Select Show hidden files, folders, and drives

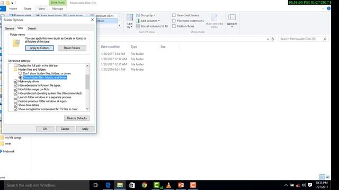(x=20, y=78)
